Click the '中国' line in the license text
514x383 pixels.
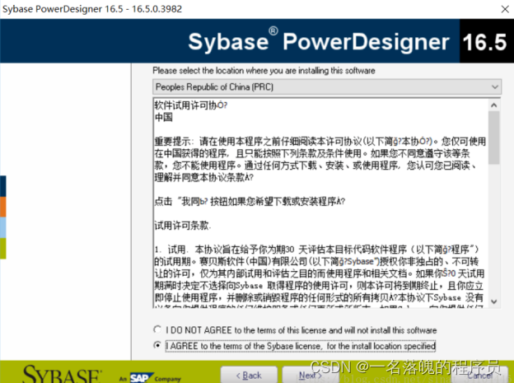click(164, 118)
